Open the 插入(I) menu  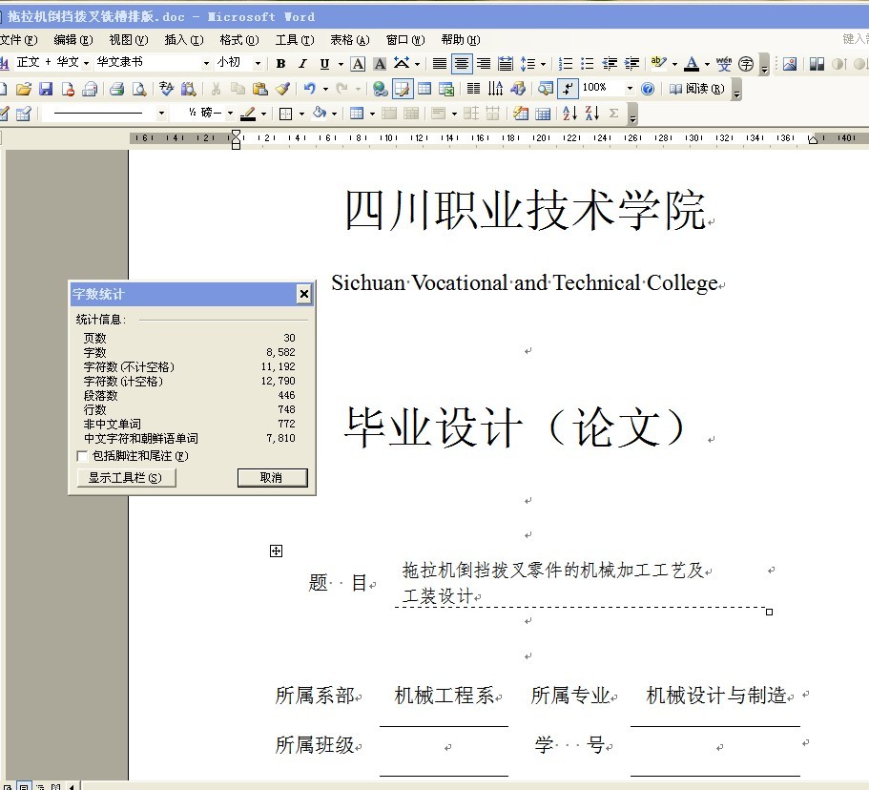(x=184, y=40)
